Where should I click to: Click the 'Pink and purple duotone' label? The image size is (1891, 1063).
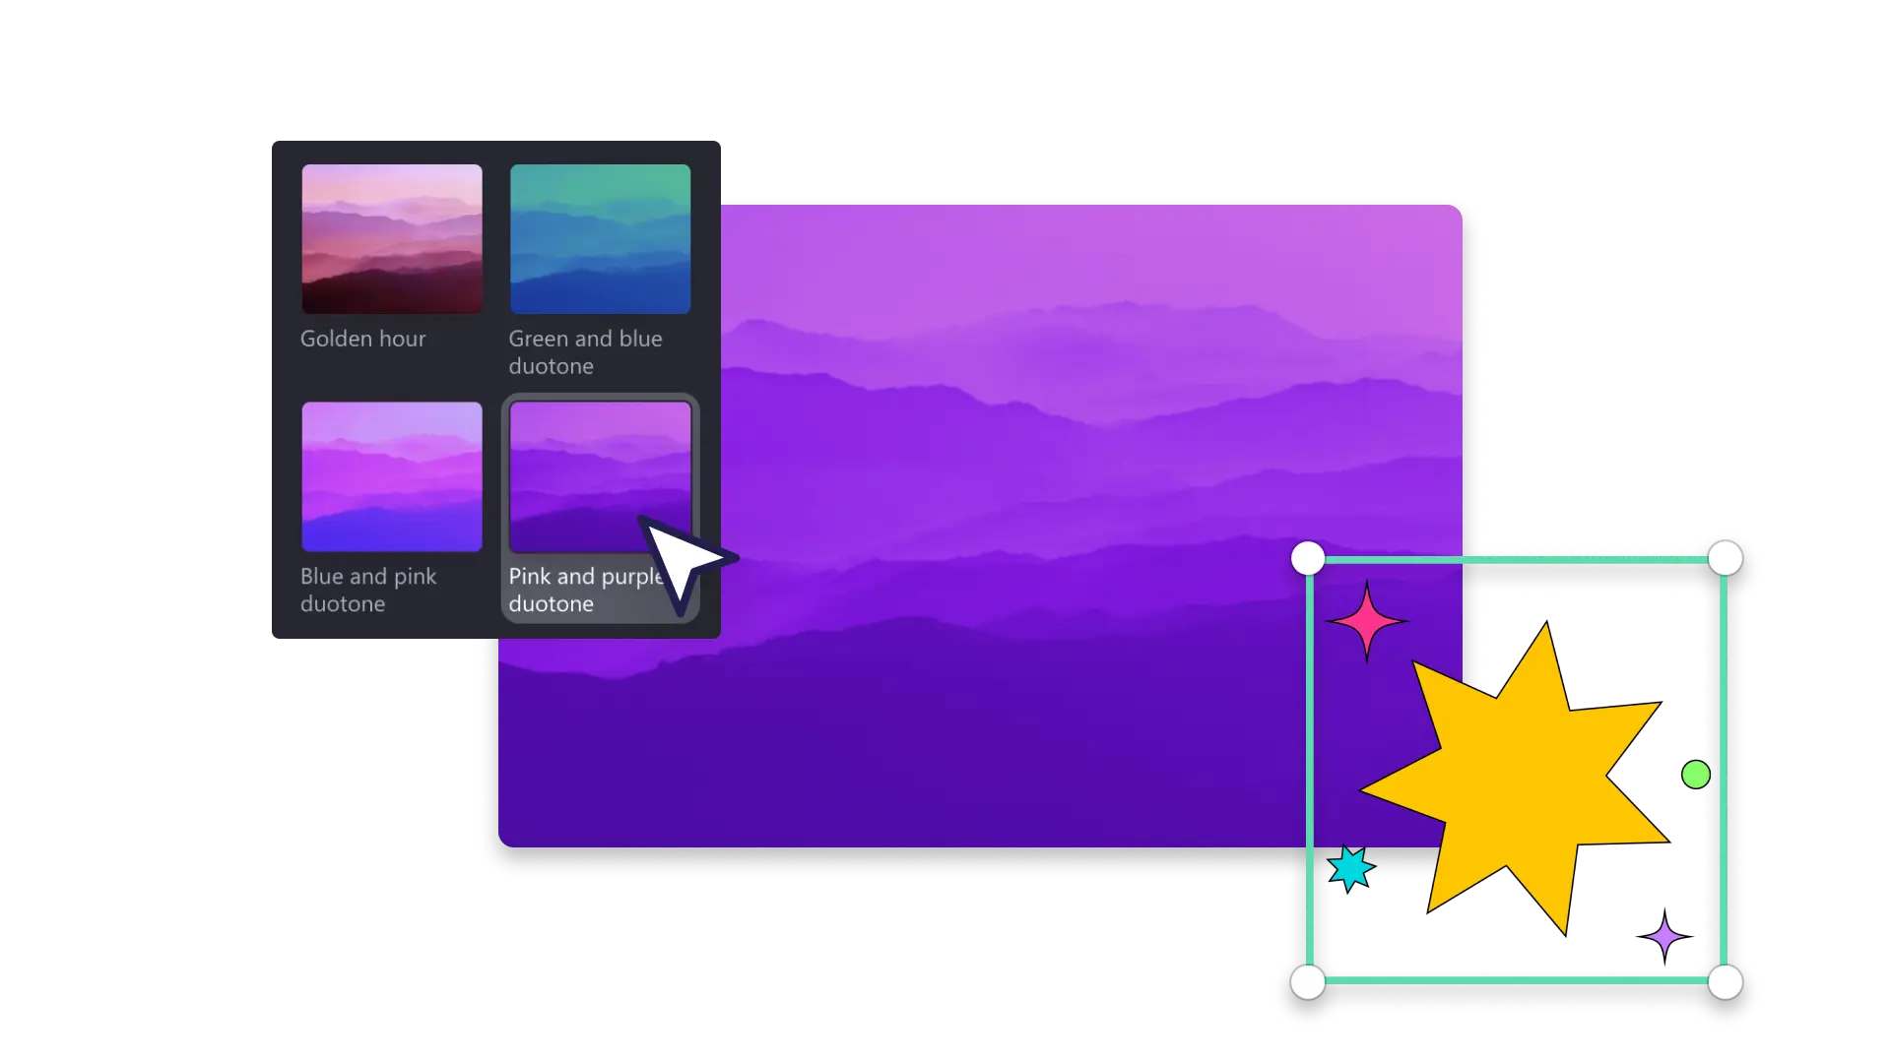coord(585,590)
